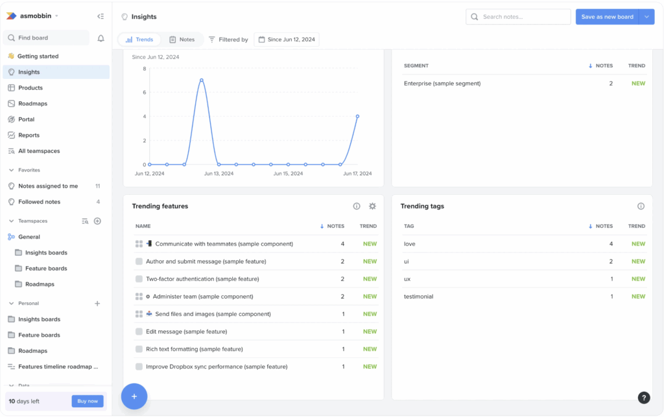Click the Trending tags info icon
This screenshot has width=664, height=417.
[x=641, y=206]
